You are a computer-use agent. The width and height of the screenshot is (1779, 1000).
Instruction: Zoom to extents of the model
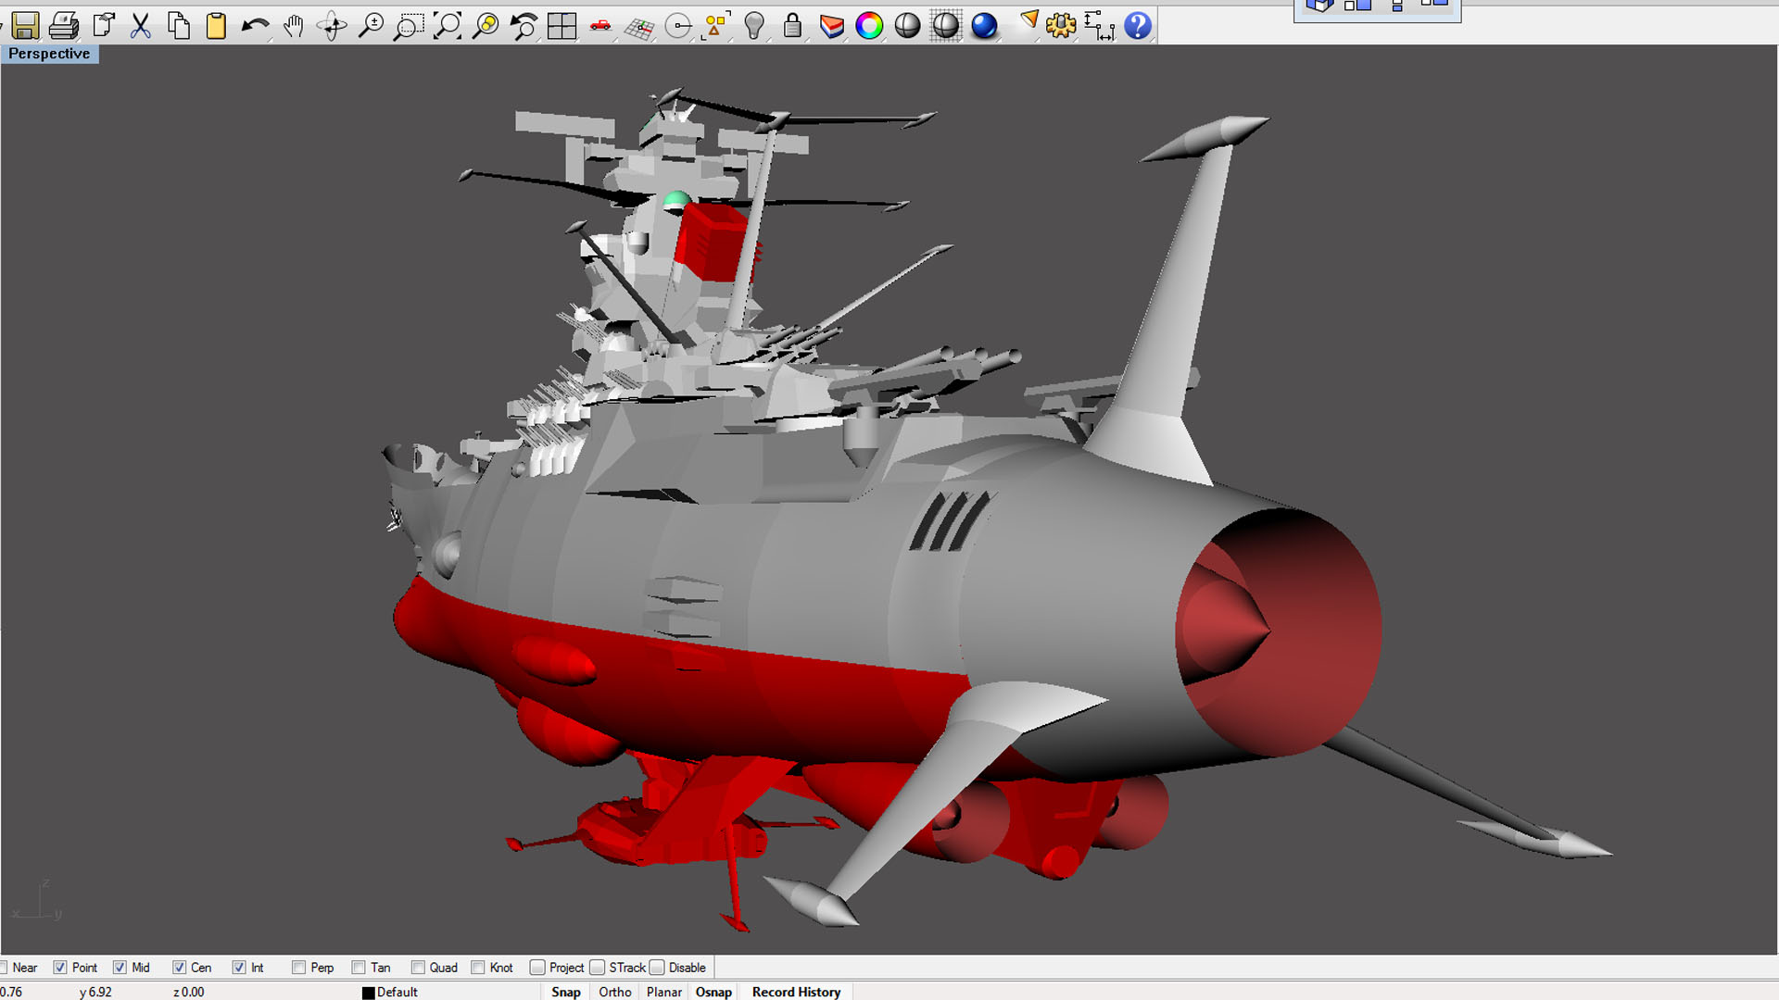click(x=448, y=25)
